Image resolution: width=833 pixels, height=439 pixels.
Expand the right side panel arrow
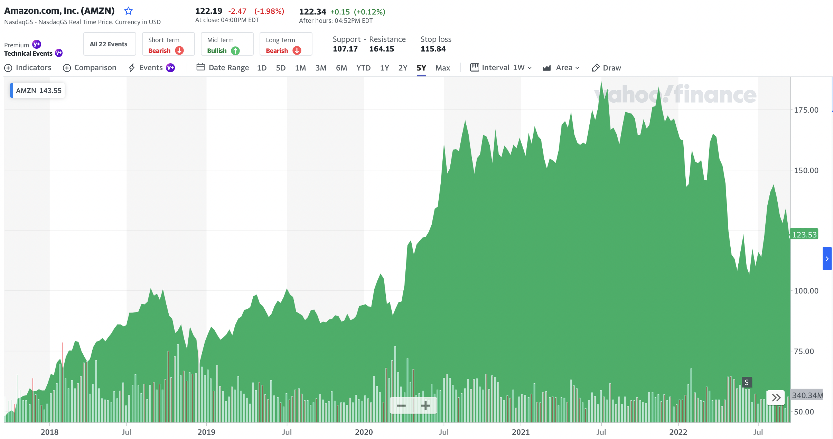point(827,259)
